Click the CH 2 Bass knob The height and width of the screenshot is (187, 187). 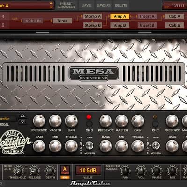click(x=106, y=146)
